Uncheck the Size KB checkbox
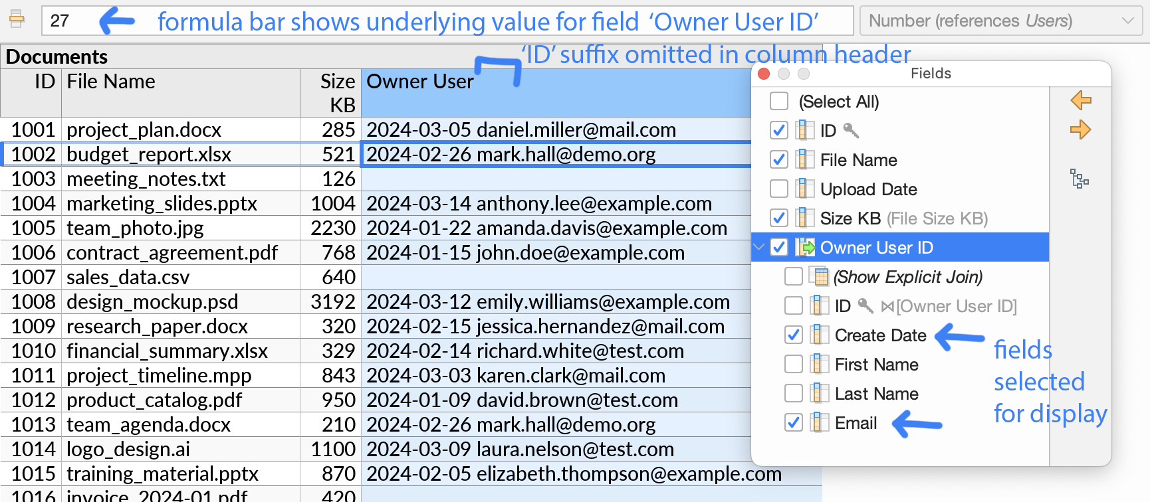 [779, 218]
